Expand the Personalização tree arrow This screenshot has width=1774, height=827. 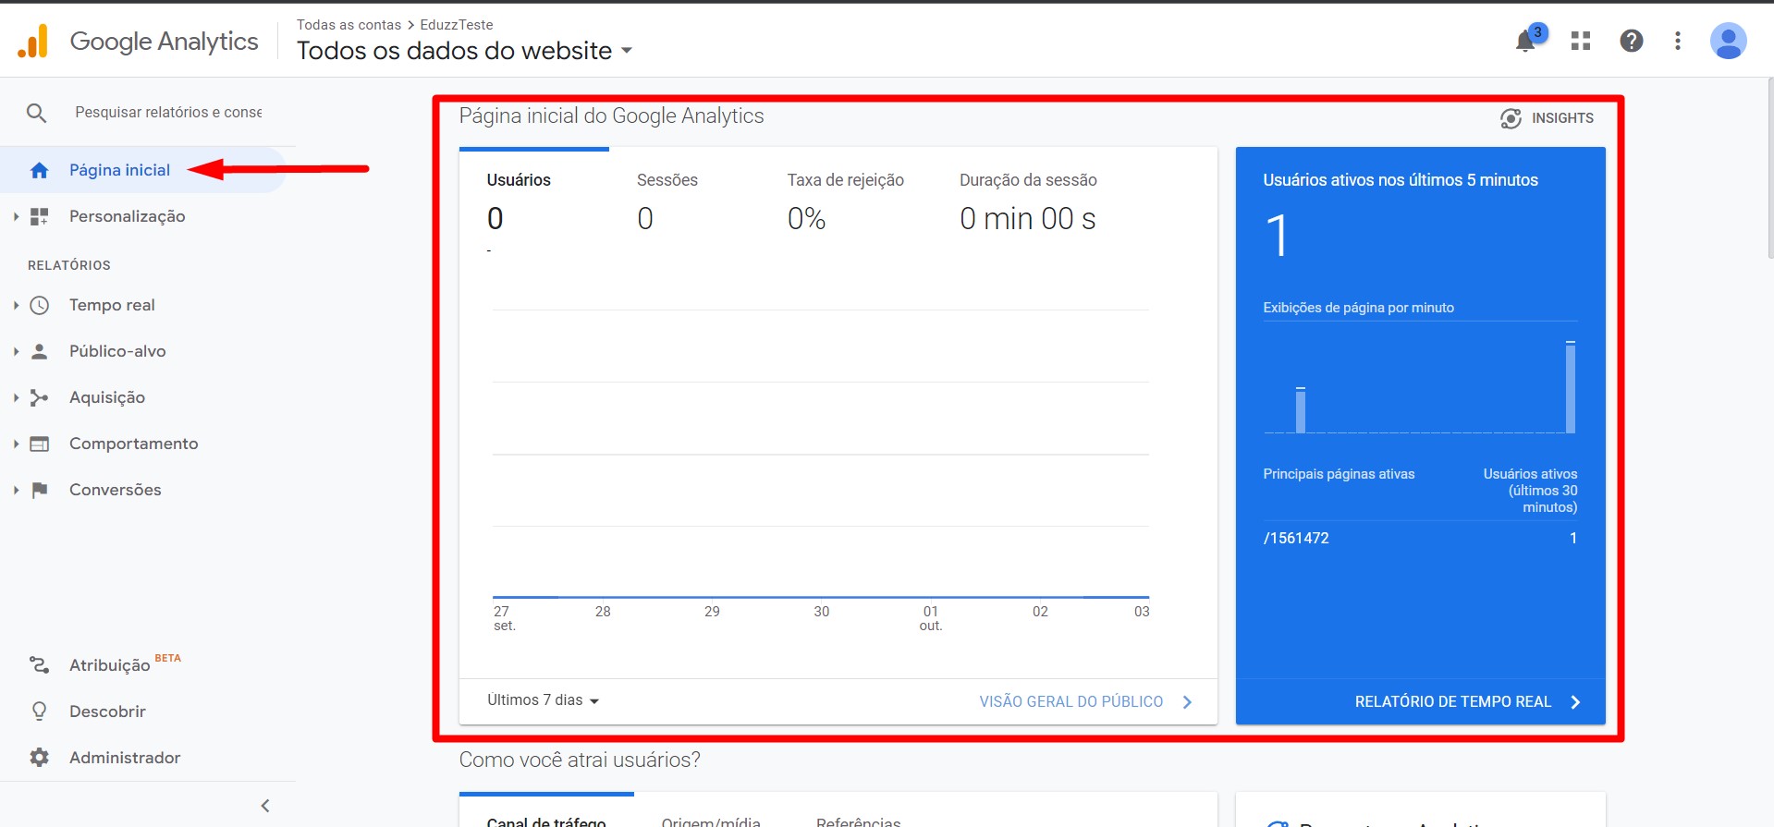(x=16, y=216)
